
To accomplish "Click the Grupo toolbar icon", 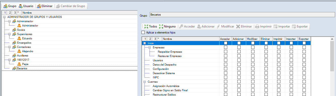I will pyautogui.click(x=5, y=6).
